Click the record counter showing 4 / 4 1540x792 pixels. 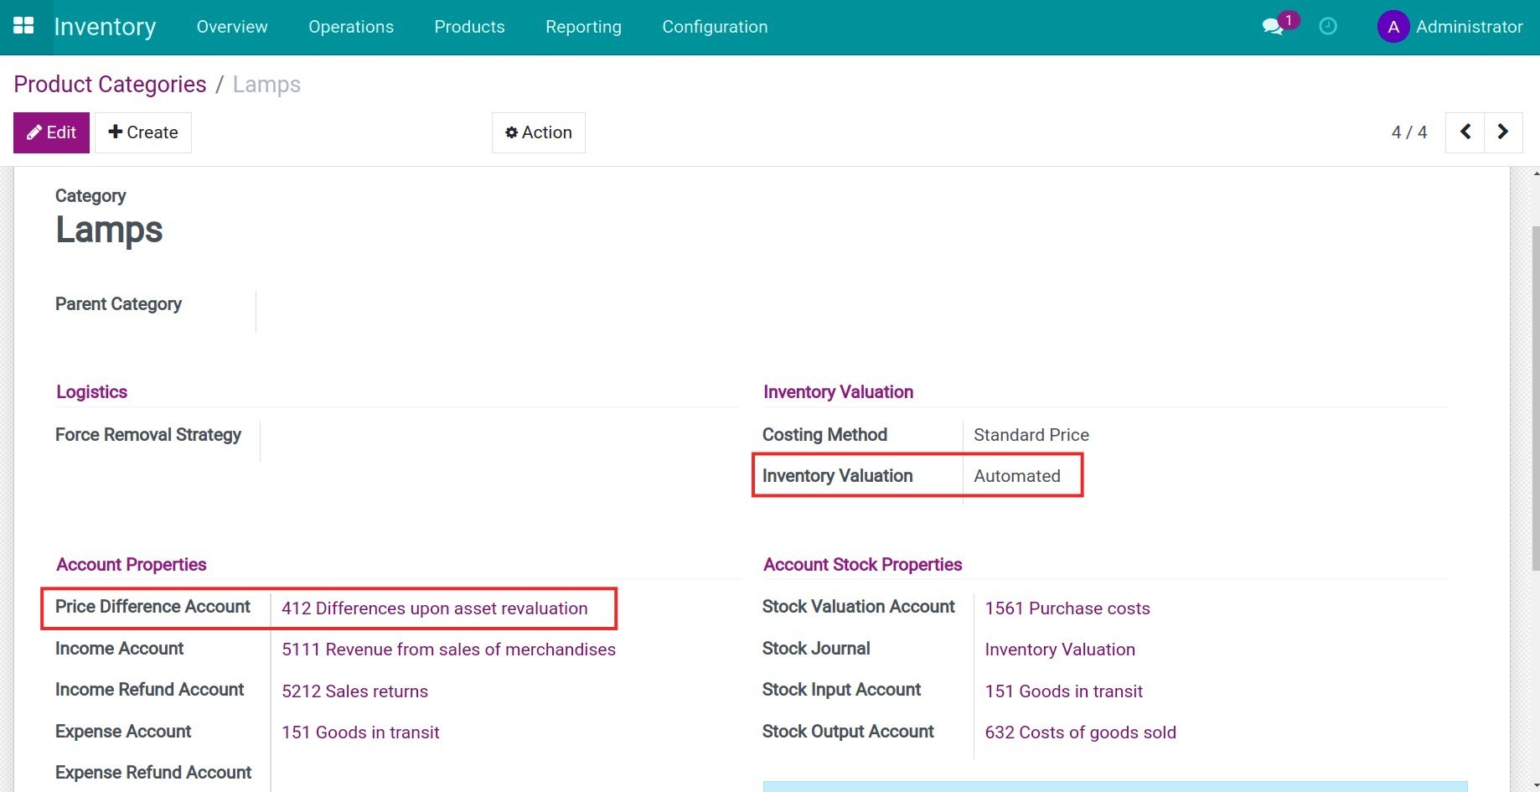1409,132
